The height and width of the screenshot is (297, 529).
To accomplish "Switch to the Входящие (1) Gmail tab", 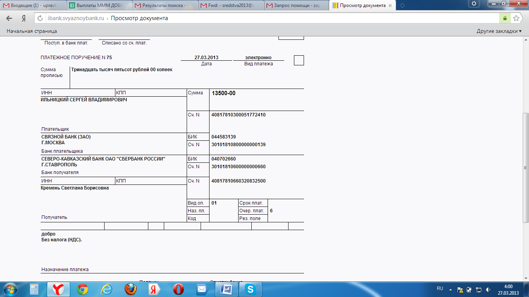I will pyautogui.click(x=34, y=5).
